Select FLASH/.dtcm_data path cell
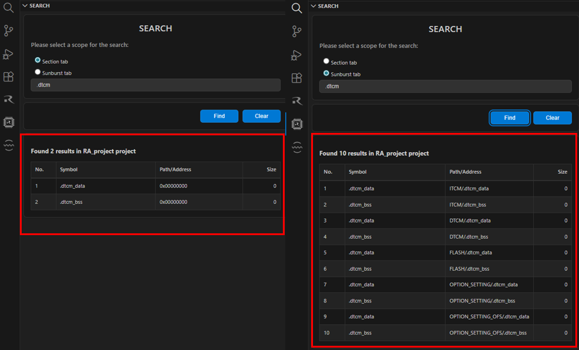579x350 pixels. pos(490,253)
